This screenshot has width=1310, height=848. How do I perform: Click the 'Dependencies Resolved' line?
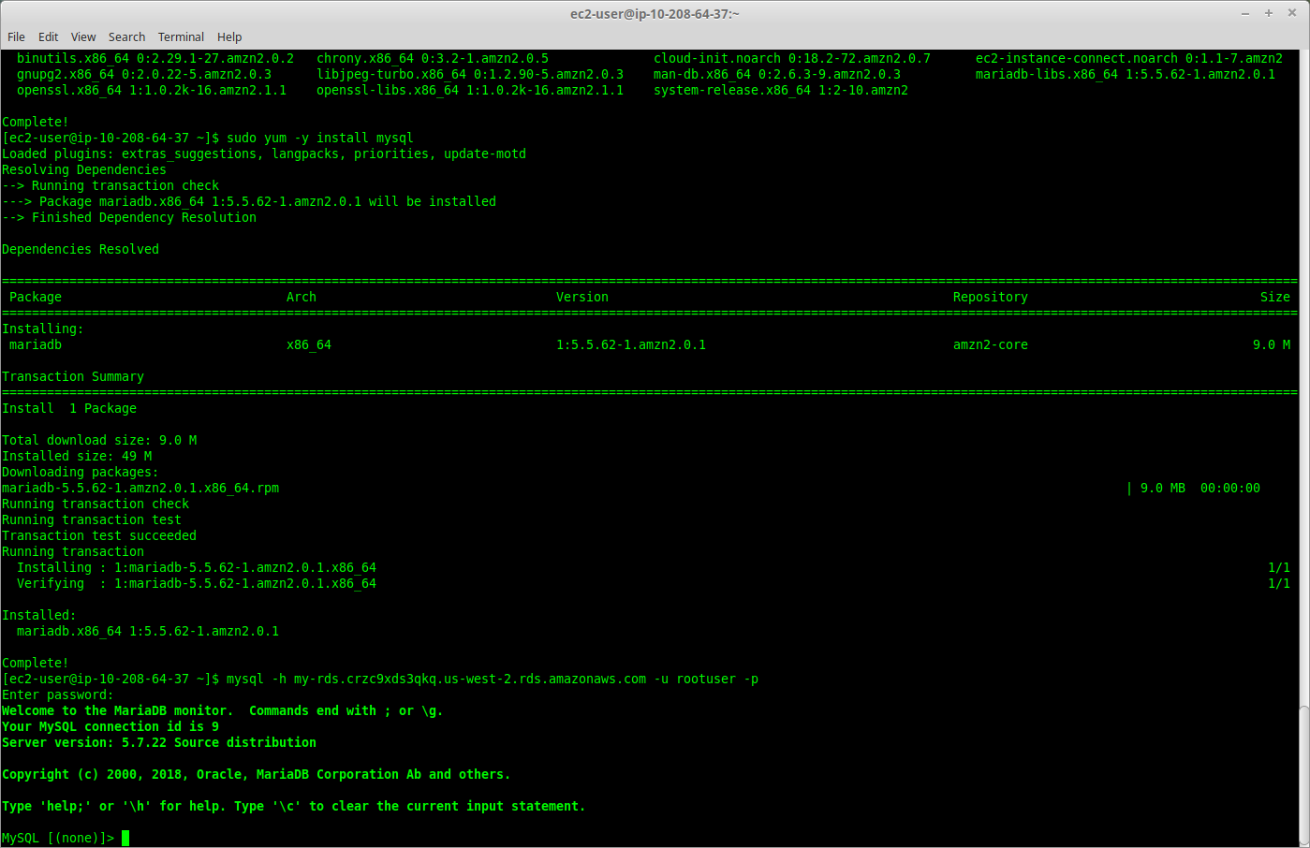81,249
